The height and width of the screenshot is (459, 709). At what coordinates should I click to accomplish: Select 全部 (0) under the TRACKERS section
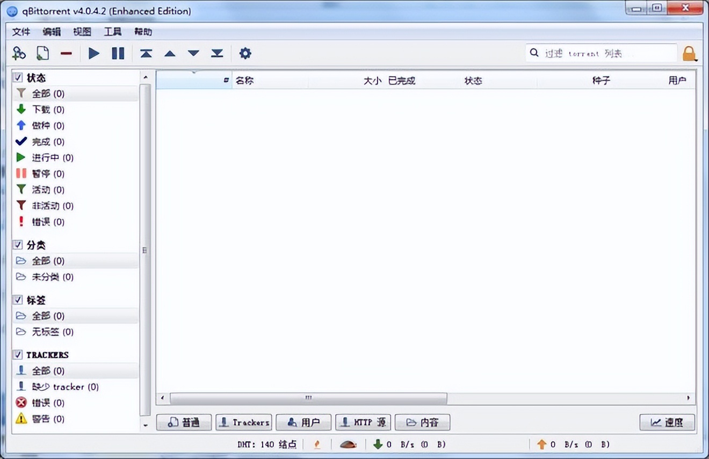click(x=75, y=371)
